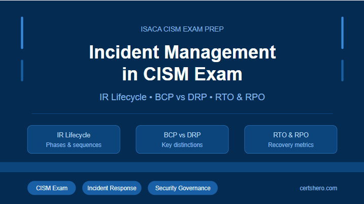Viewport: 364px width, 204px height.
Task: Click the CISM Exam tag pill
Action: (51, 188)
